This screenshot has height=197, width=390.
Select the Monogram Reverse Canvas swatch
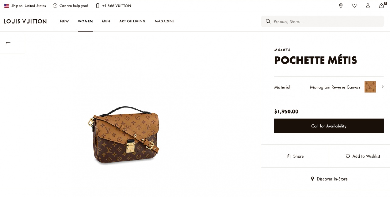click(x=370, y=87)
